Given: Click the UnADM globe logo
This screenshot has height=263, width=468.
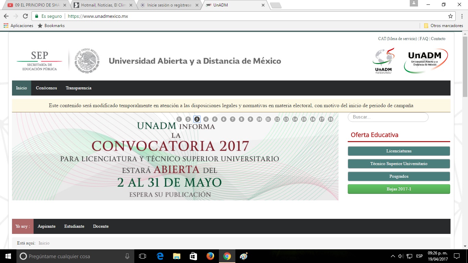Looking at the screenshot, I should coord(383,61).
